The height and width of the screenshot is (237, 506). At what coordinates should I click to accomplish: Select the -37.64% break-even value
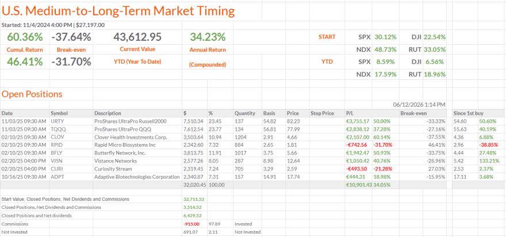point(71,37)
